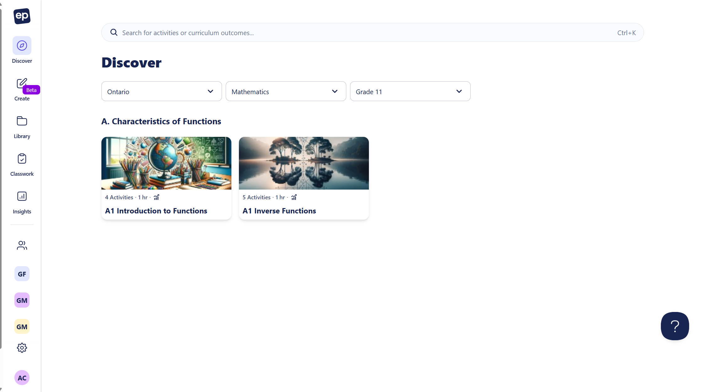Expand the Ontario curriculum dropdown
Viewport: 702px width, 392px height.
(x=161, y=92)
